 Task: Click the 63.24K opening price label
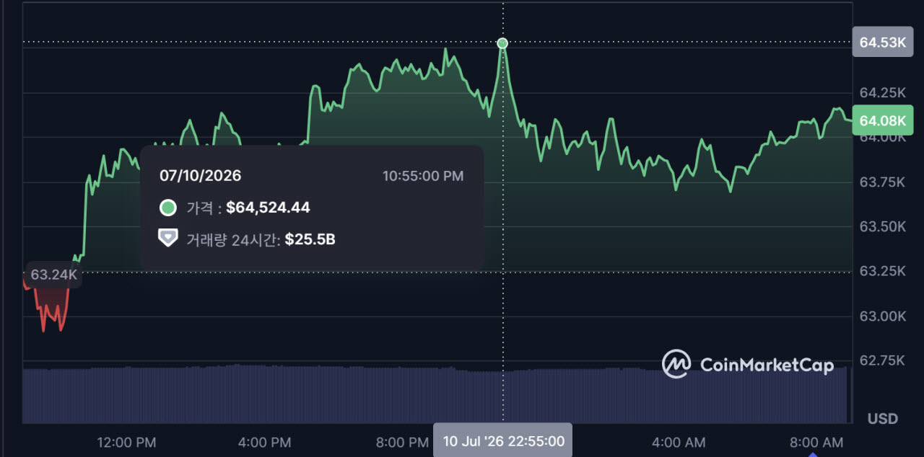point(53,275)
